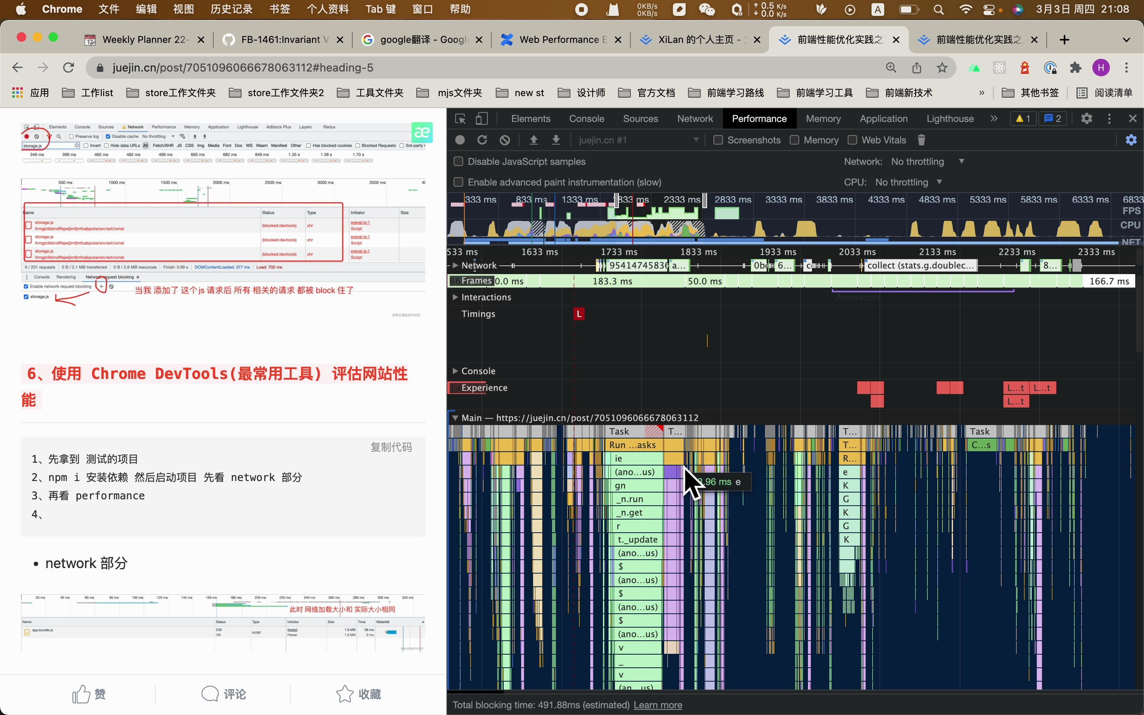Switch to the Elements tab
The height and width of the screenshot is (715, 1144).
[530, 119]
